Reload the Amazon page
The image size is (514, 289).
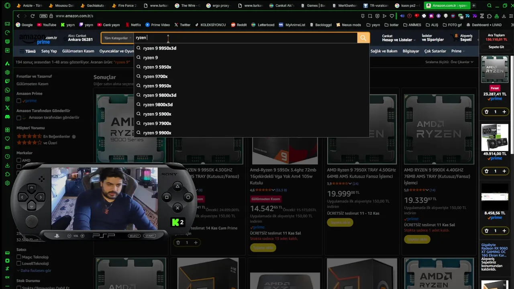(x=33, y=16)
